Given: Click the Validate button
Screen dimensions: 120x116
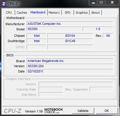Looking at the screenshot, I should pos(83,111).
